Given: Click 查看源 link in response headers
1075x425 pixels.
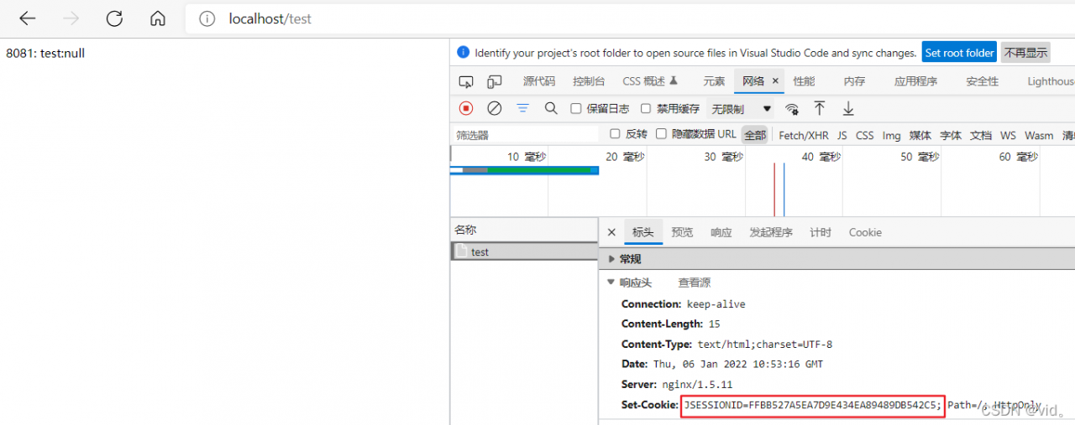Looking at the screenshot, I should point(694,282).
